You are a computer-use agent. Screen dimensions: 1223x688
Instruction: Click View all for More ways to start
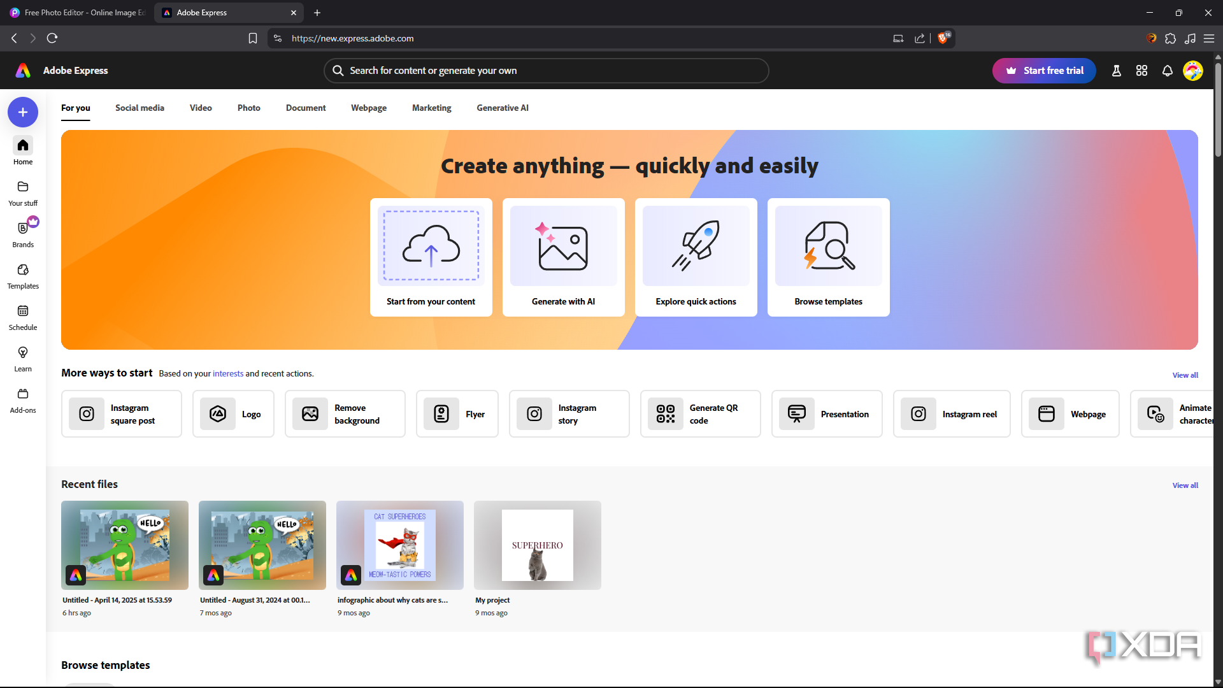tap(1185, 375)
